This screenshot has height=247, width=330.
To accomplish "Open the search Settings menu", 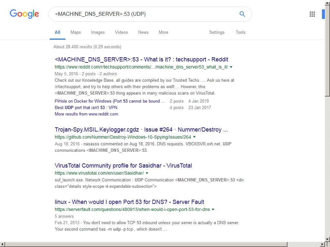I will [x=217, y=32].
